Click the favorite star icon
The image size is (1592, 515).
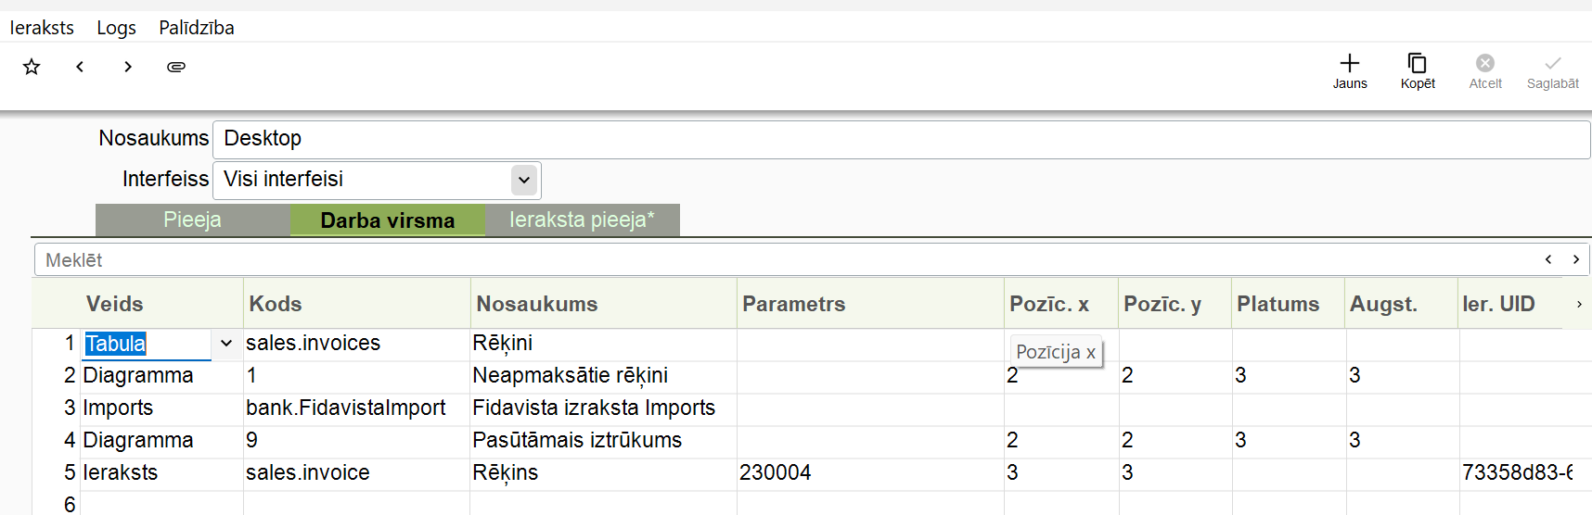(x=32, y=67)
